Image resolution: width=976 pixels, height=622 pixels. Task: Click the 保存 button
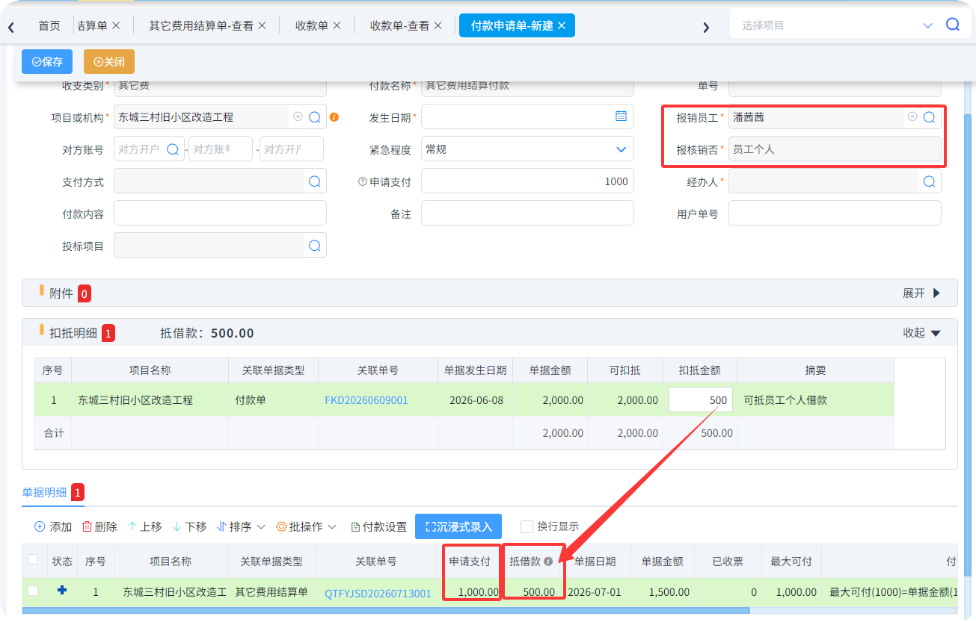tap(47, 62)
